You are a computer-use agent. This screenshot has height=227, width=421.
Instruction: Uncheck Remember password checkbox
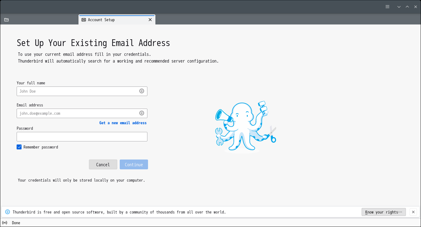pos(19,147)
